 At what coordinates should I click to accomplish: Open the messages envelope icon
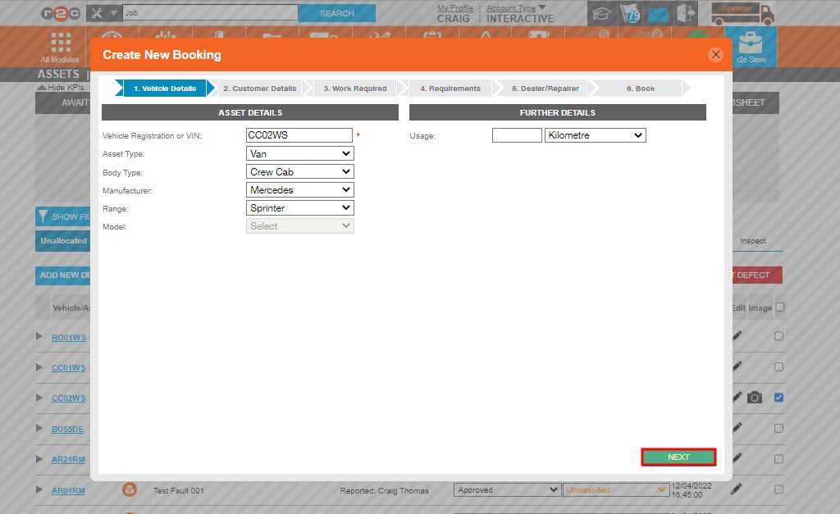[x=659, y=12]
